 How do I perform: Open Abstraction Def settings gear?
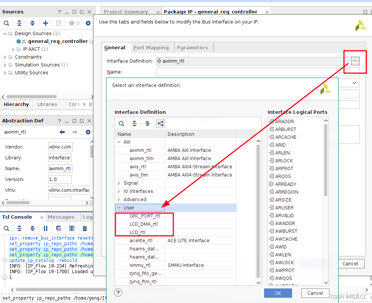point(88,132)
